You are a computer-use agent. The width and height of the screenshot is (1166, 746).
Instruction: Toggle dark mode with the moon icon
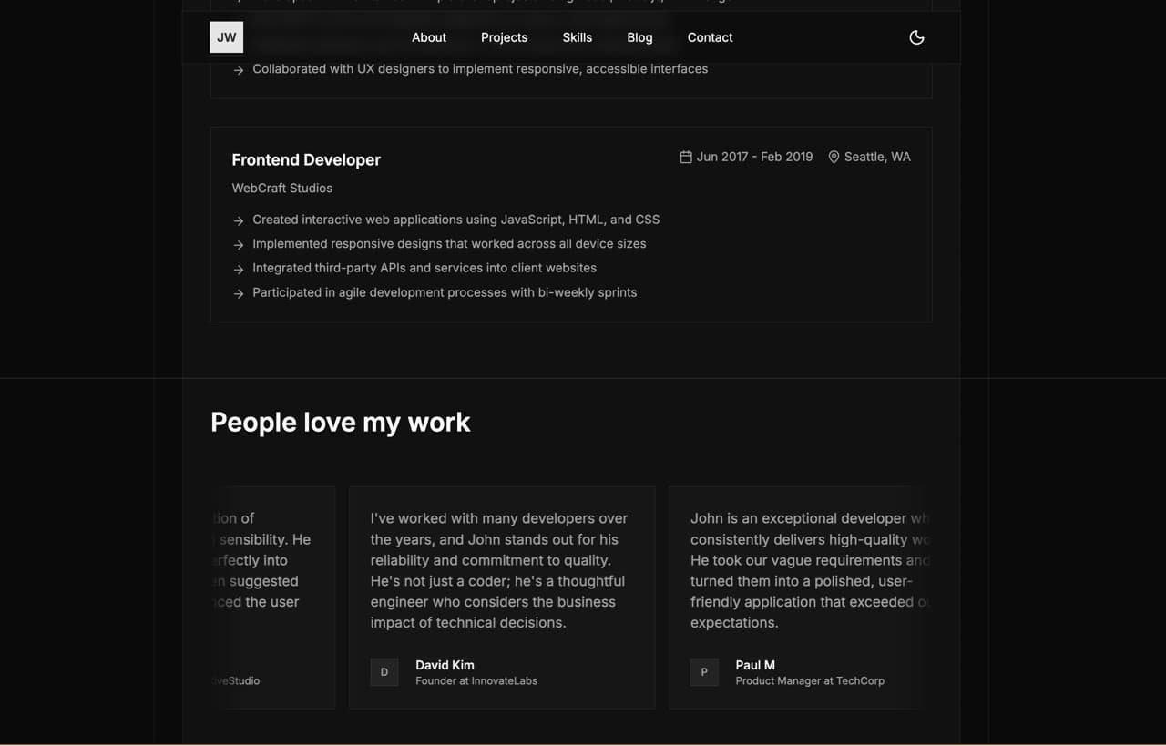pos(916,37)
